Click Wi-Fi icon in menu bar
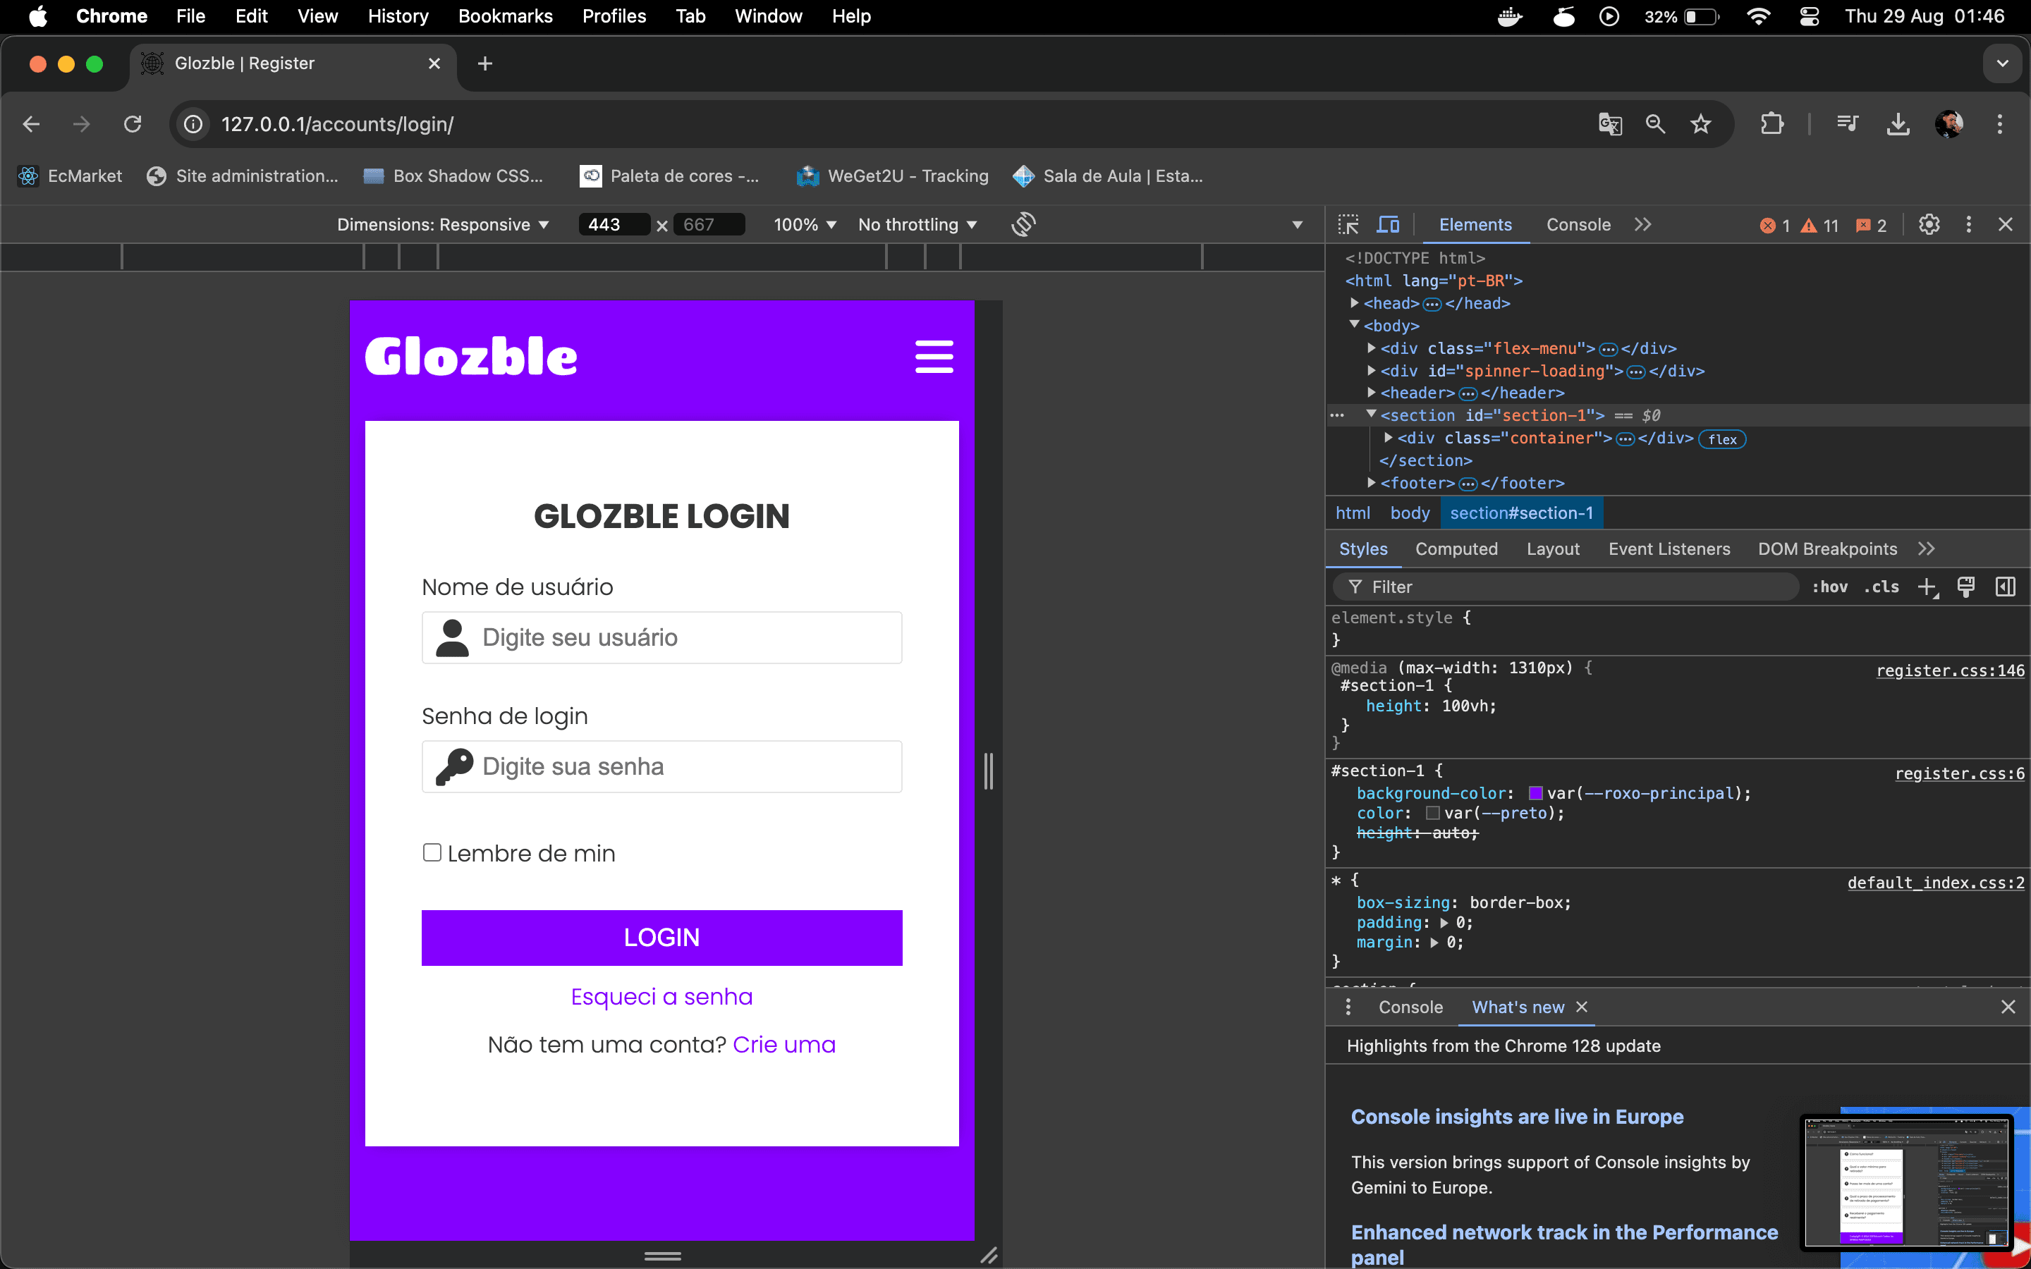The height and width of the screenshot is (1269, 2031). [1757, 16]
